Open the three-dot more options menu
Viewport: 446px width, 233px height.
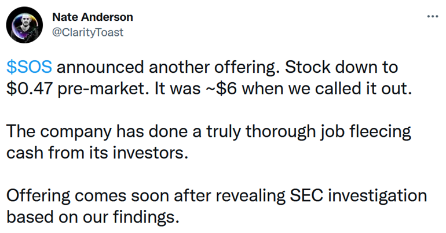pos(433,17)
